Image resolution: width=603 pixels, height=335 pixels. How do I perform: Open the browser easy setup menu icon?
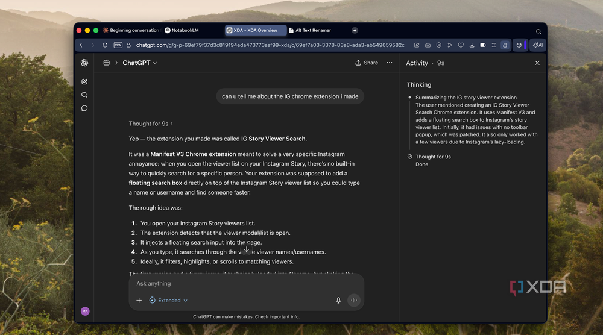494,45
